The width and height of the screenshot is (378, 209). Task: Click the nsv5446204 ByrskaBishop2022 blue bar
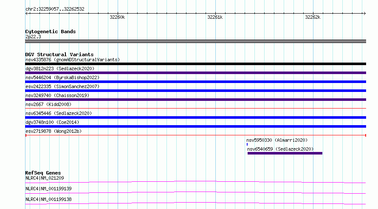tap(195, 82)
